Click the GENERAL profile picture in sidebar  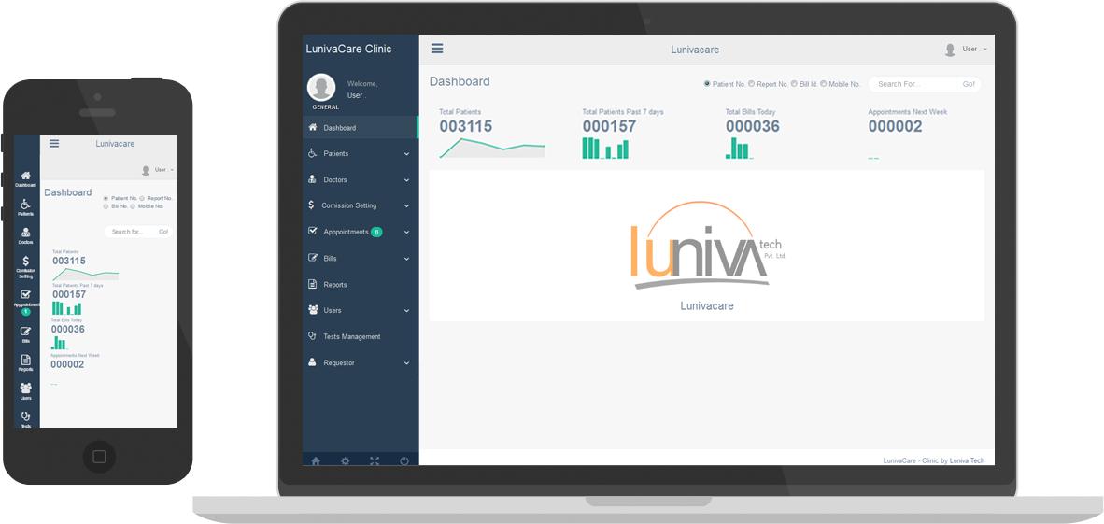(x=321, y=88)
